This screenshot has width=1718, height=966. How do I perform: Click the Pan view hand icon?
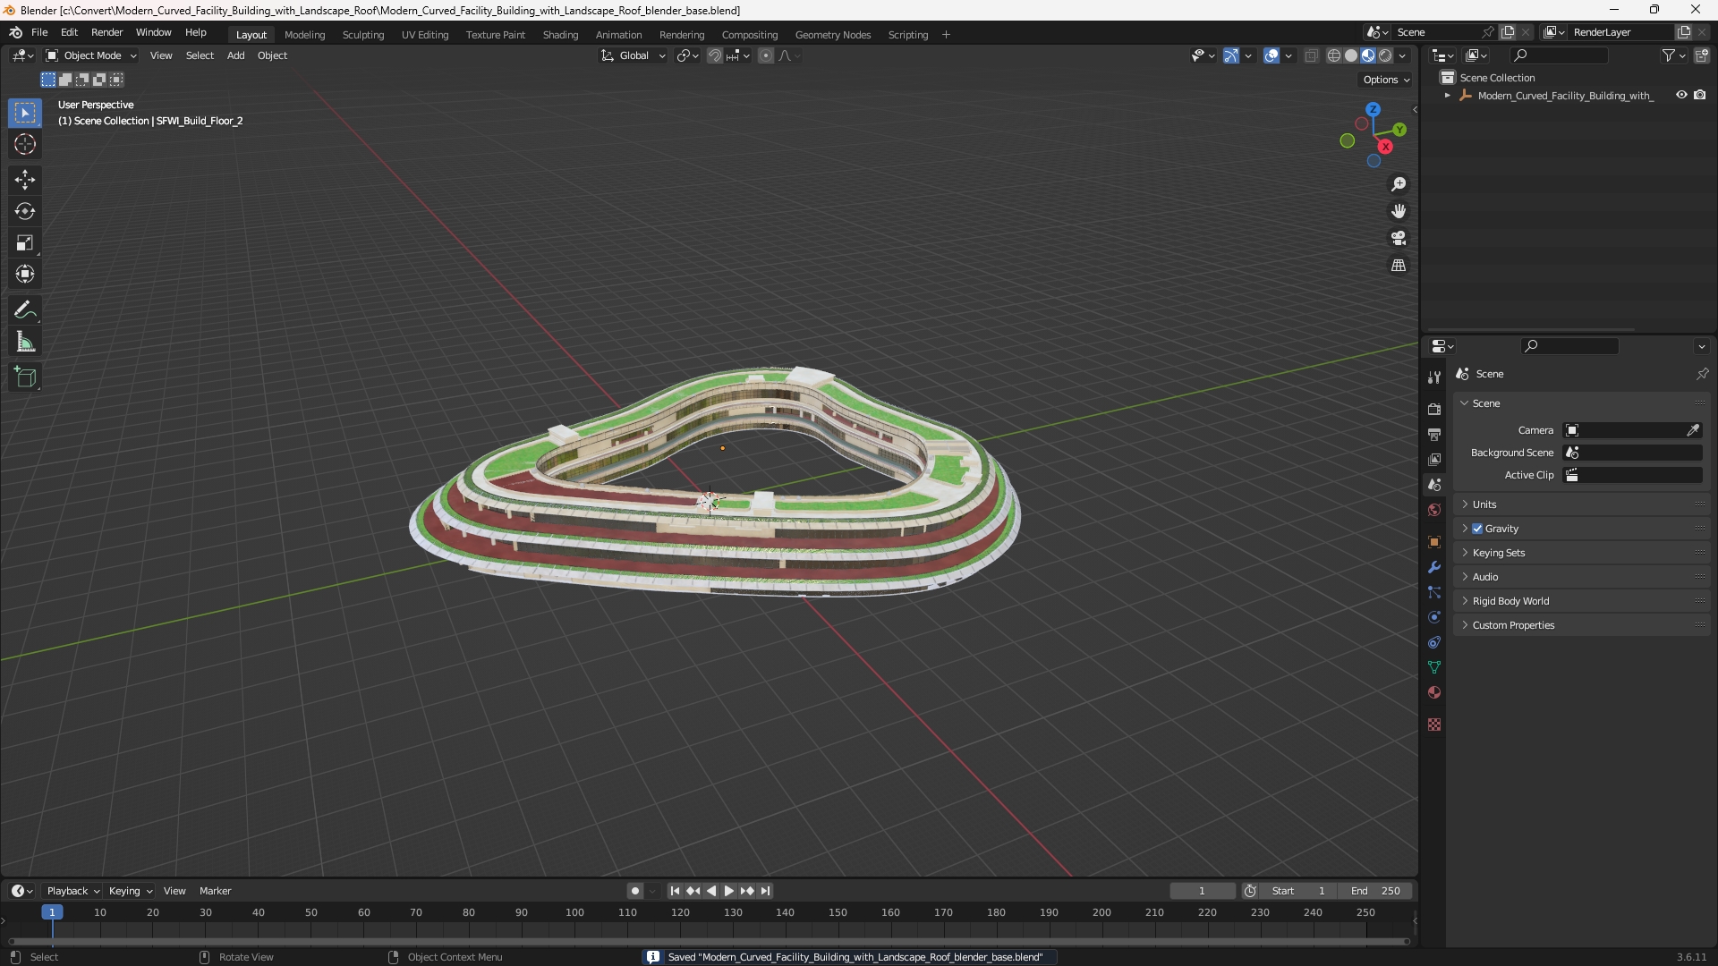(x=1399, y=211)
